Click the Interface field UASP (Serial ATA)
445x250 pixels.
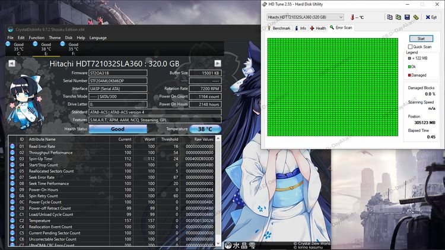point(118,88)
